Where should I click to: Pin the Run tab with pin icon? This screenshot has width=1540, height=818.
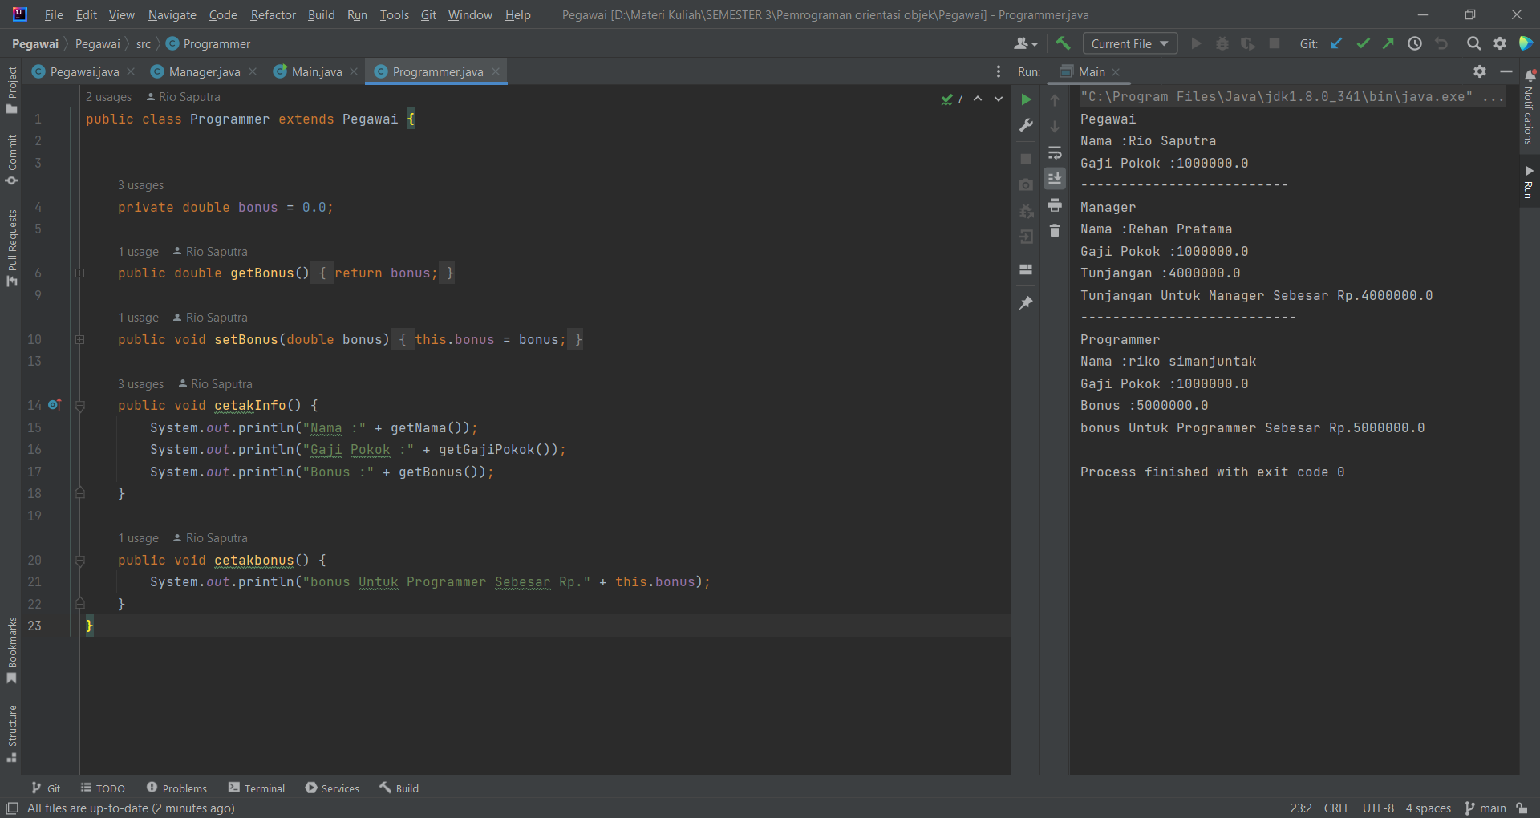[x=1026, y=303]
